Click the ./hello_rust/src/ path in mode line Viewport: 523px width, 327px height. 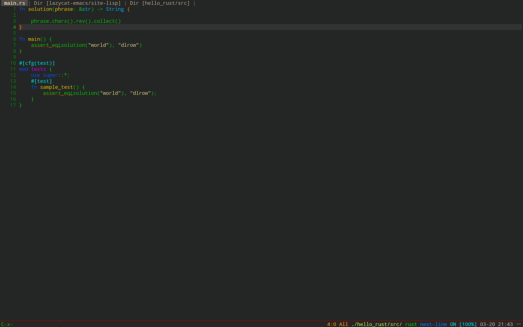(x=376, y=324)
